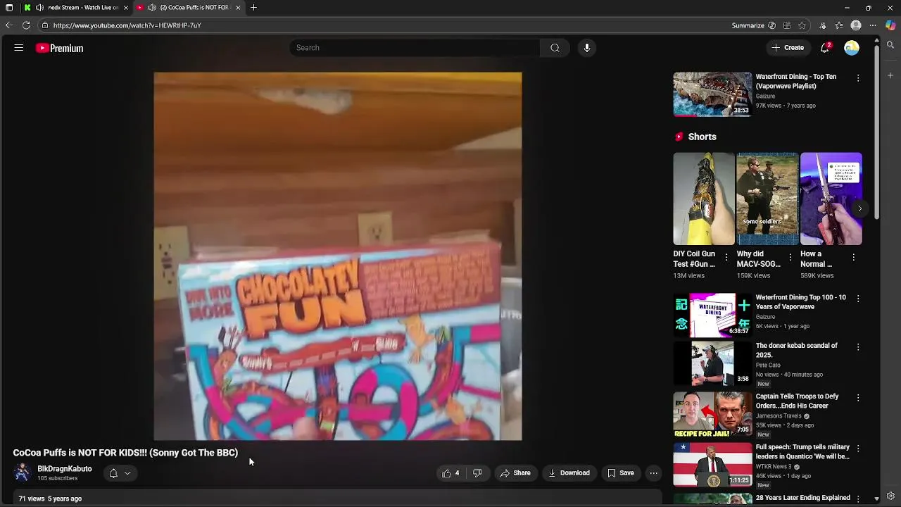Refresh the page
The image size is (901, 507).
point(26,25)
